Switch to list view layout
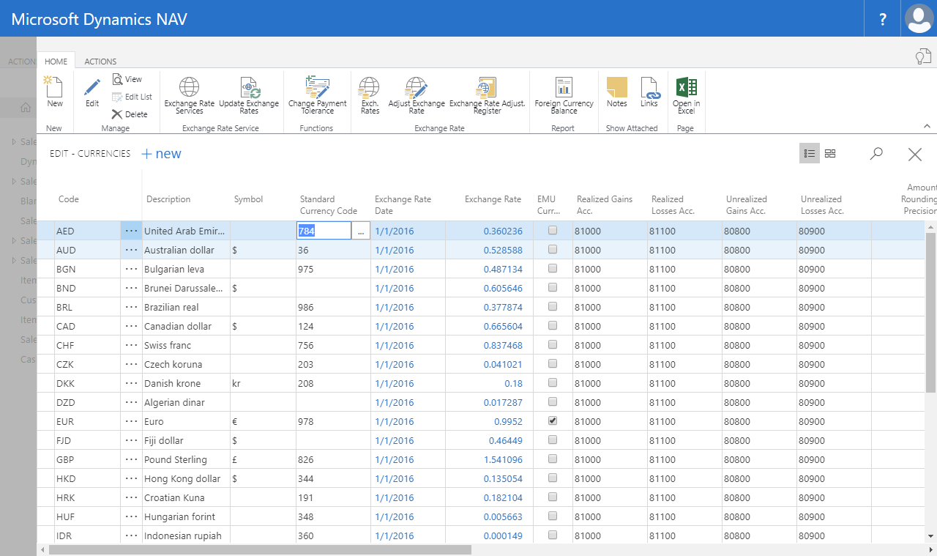Screen dimensions: 937x556 tap(810, 153)
